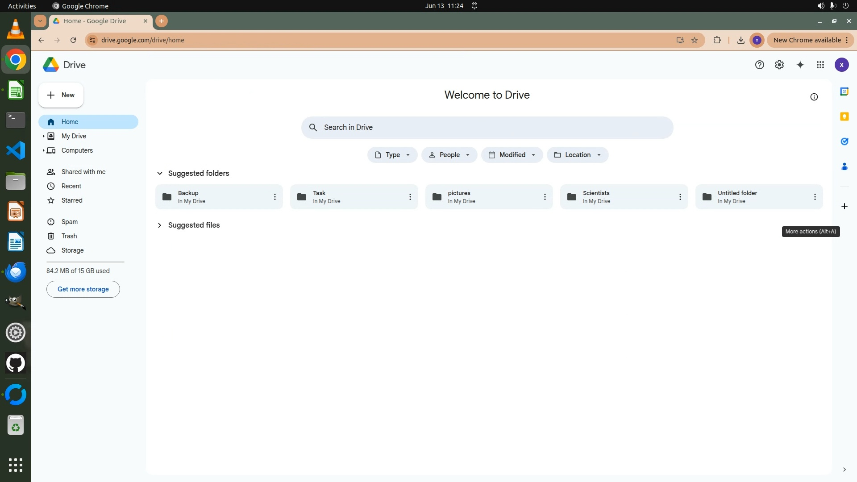This screenshot has width=857, height=482.
Task: Open Google Calendar side panel
Action: pos(844,91)
